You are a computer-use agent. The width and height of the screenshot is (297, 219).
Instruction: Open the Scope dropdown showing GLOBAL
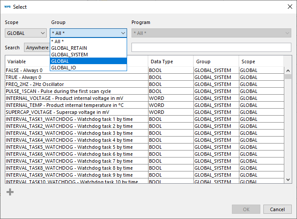pyautogui.click(x=26, y=33)
